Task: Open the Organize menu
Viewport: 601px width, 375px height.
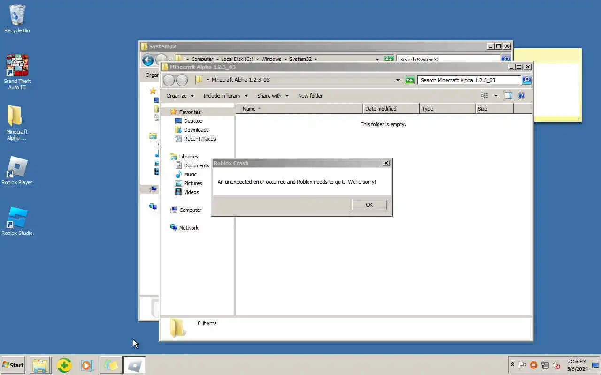Action: [180, 96]
